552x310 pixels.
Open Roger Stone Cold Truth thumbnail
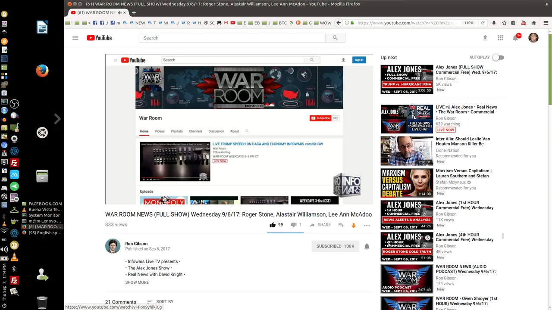tap(407, 247)
